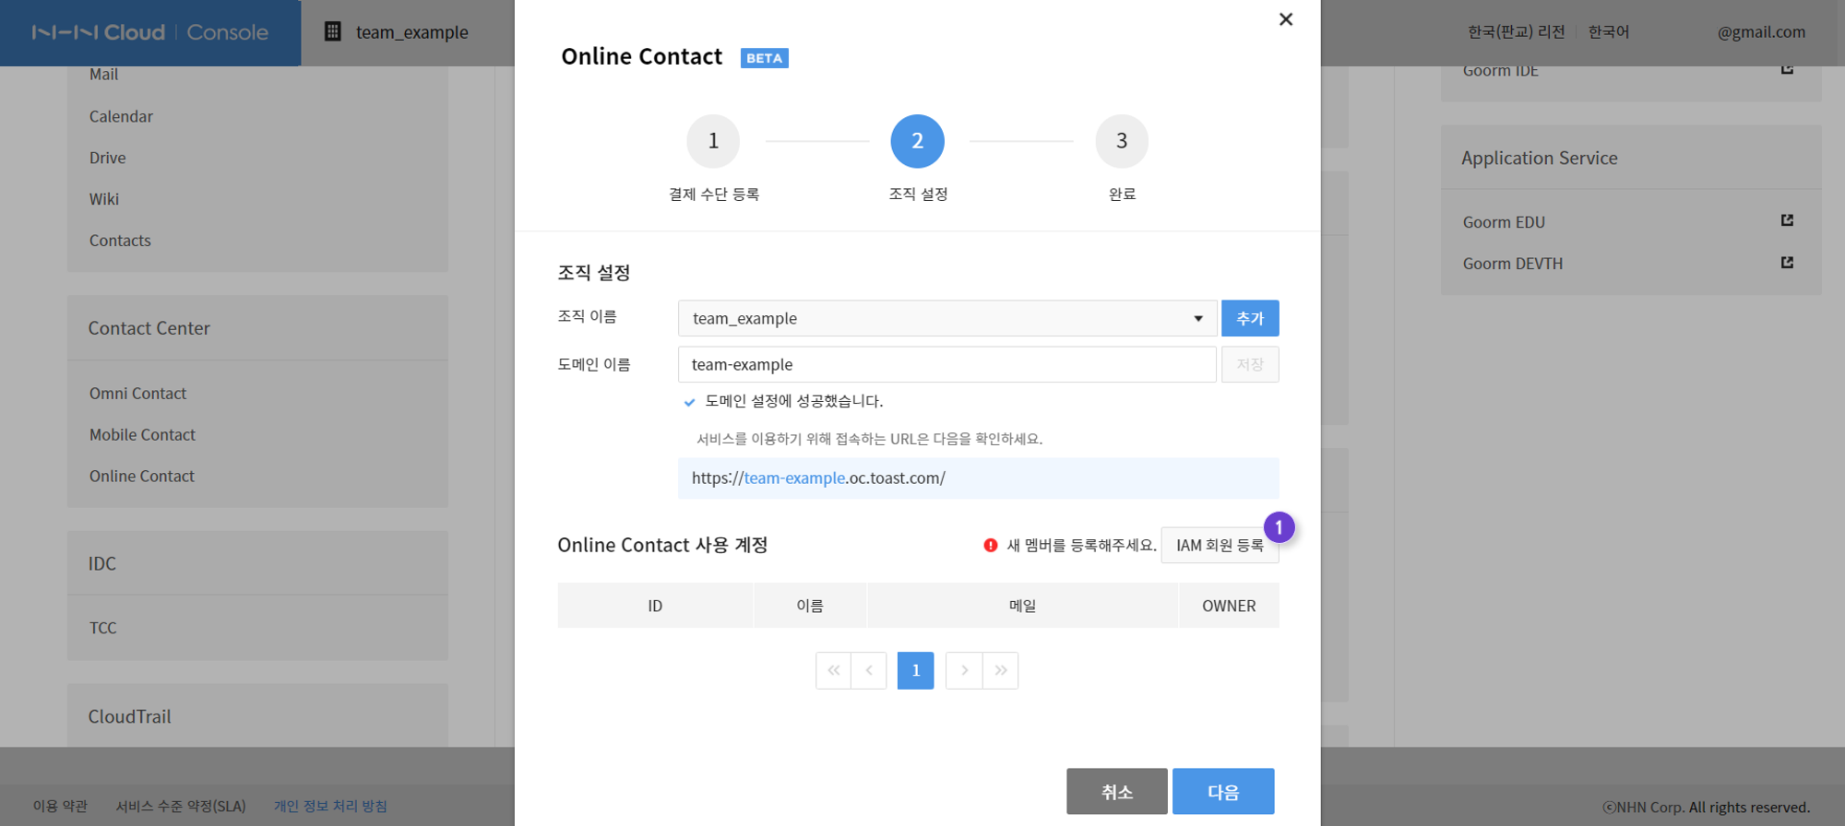Click the organization grid icon beside team_example
1845x826 pixels.
click(333, 31)
